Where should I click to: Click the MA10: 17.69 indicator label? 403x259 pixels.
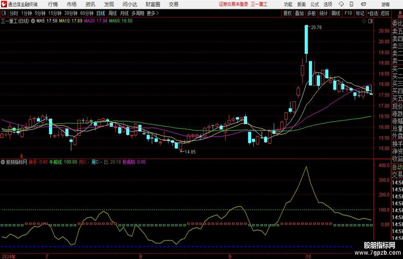pyautogui.click(x=71, y=21)
